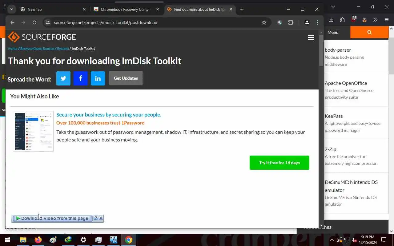Click the Get Updates button

click(126, 78)
